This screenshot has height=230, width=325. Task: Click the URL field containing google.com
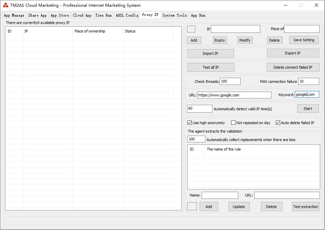tap(234, 95)
